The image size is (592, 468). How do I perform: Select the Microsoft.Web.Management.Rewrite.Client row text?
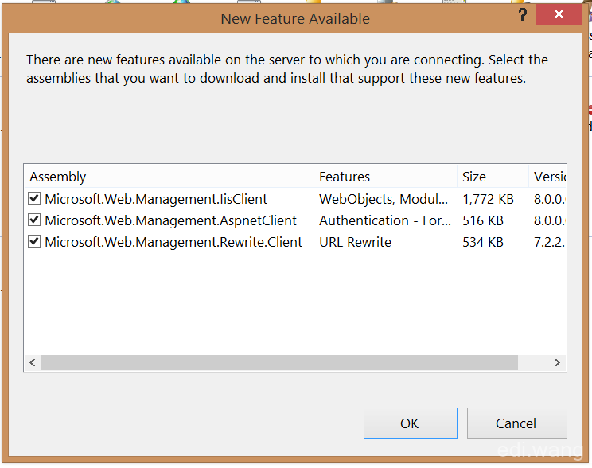point(173,242)
